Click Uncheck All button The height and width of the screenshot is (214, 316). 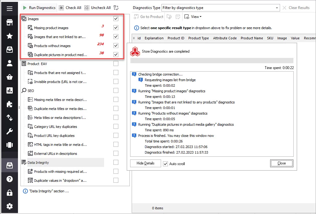(98, 8)
